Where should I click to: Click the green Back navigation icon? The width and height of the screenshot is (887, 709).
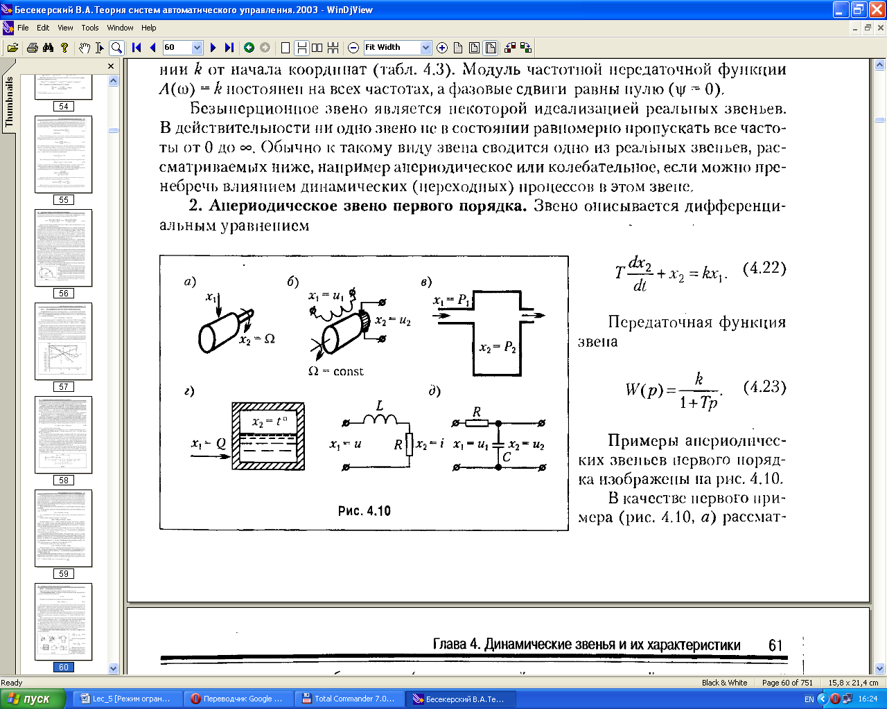coord(249,48)
